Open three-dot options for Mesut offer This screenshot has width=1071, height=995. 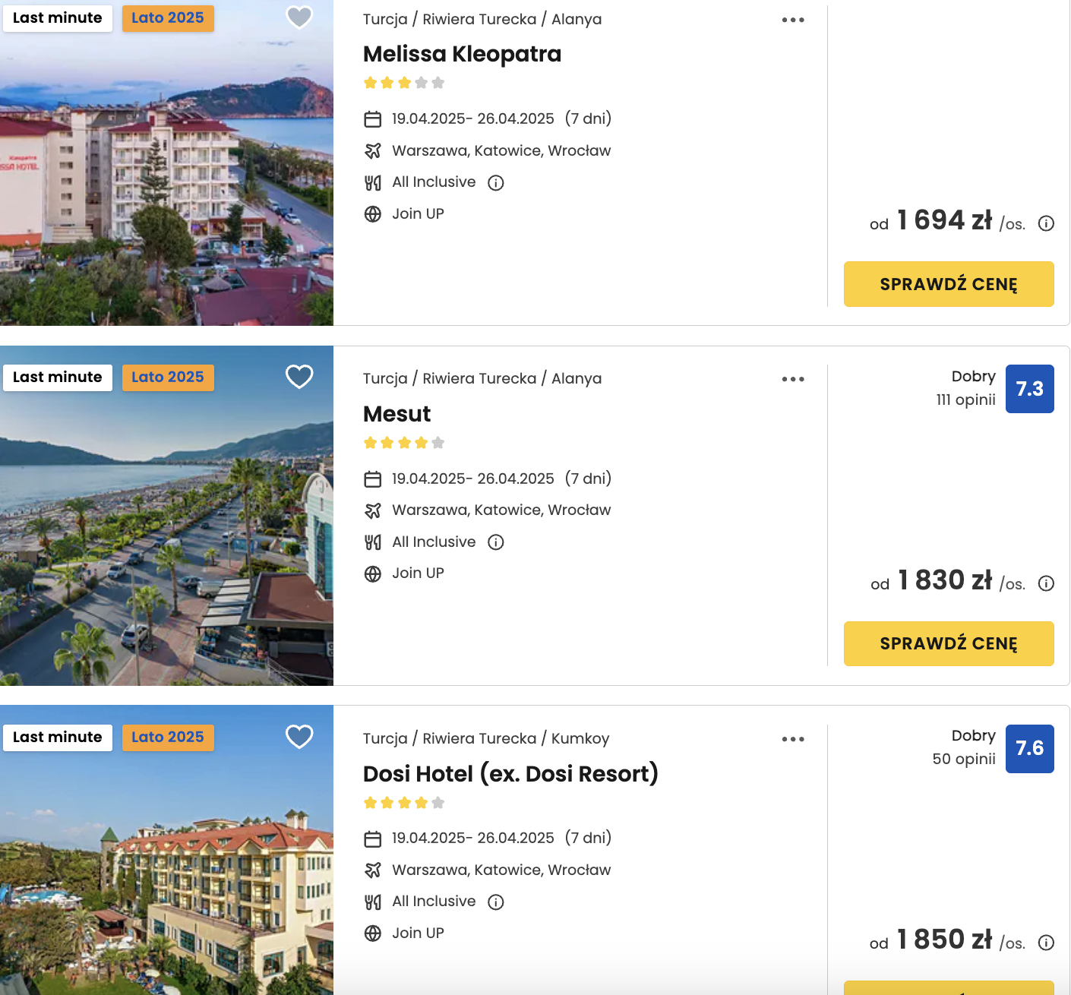793,379
